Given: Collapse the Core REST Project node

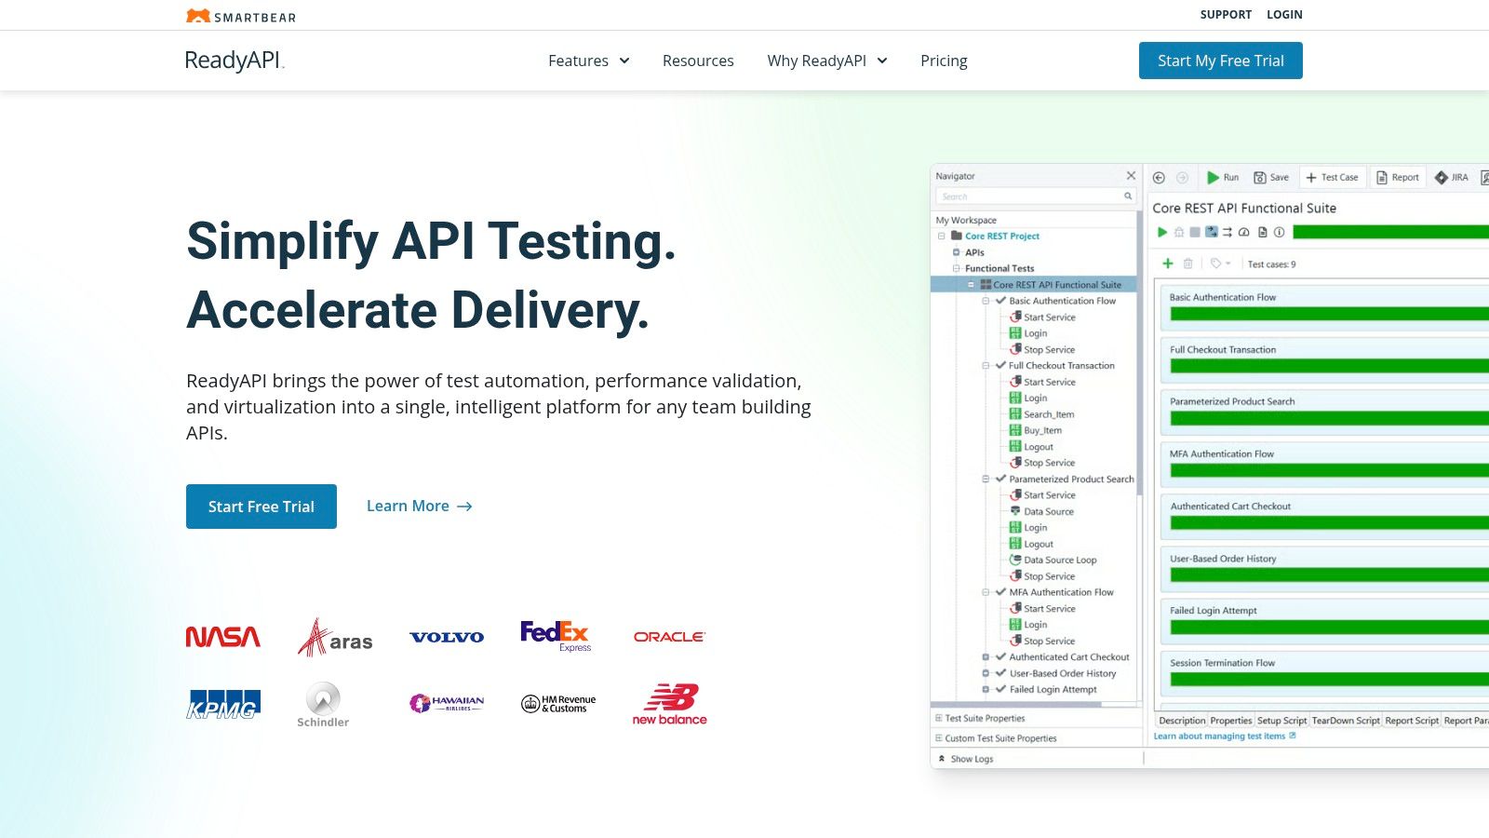Looking at the screenshot, I should coord(941,237).
